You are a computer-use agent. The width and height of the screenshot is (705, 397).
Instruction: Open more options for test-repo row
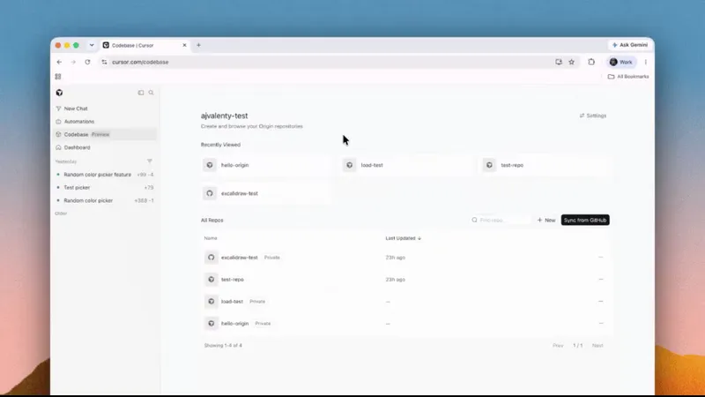(601, 280)
